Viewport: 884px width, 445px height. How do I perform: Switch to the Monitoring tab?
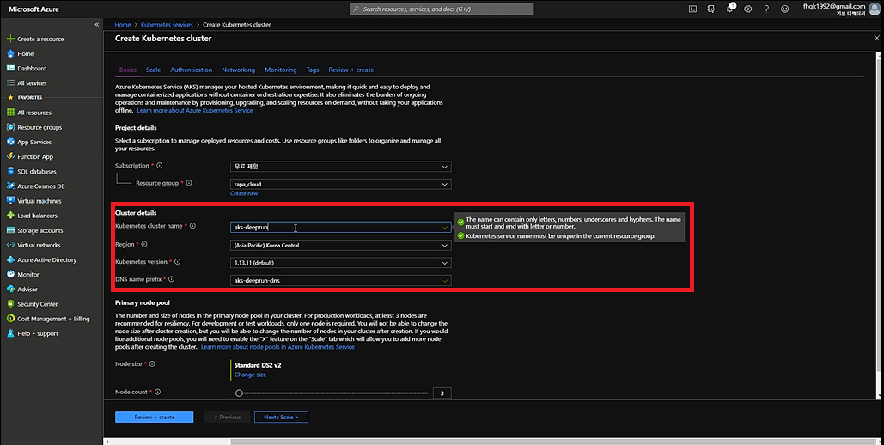tap(281, 70)
